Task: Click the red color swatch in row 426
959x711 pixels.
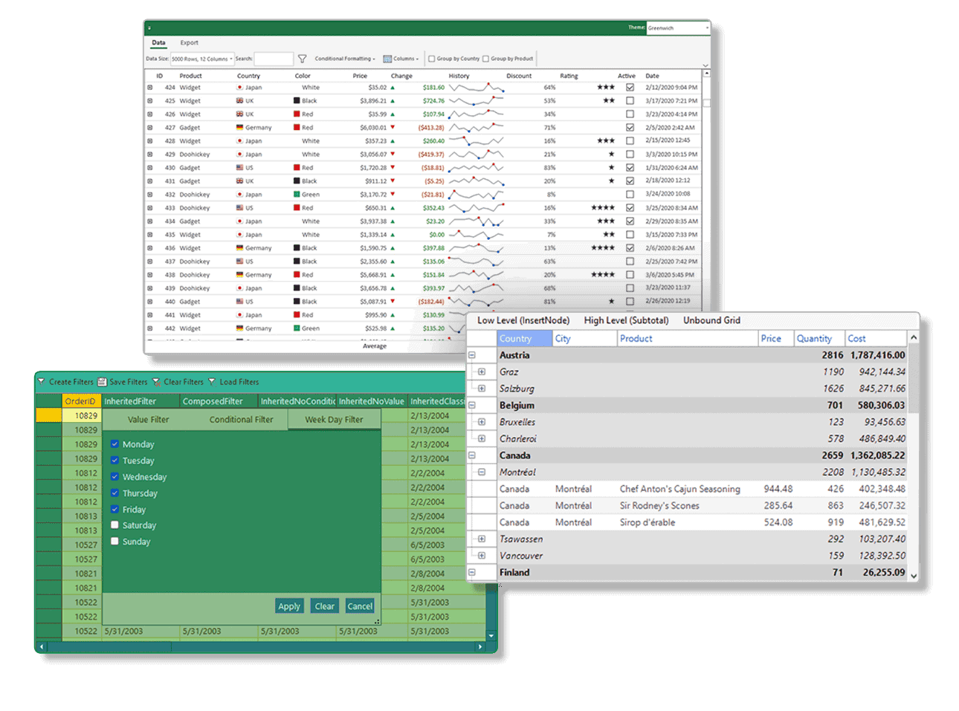Action: pyautogui.click(x=297, y=114)
